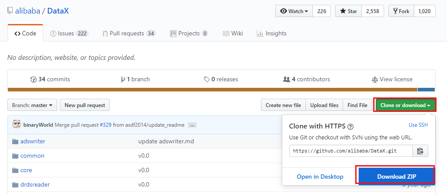Open the alibaba owner link
Screen dimensions: 447x194
[27, 11]
